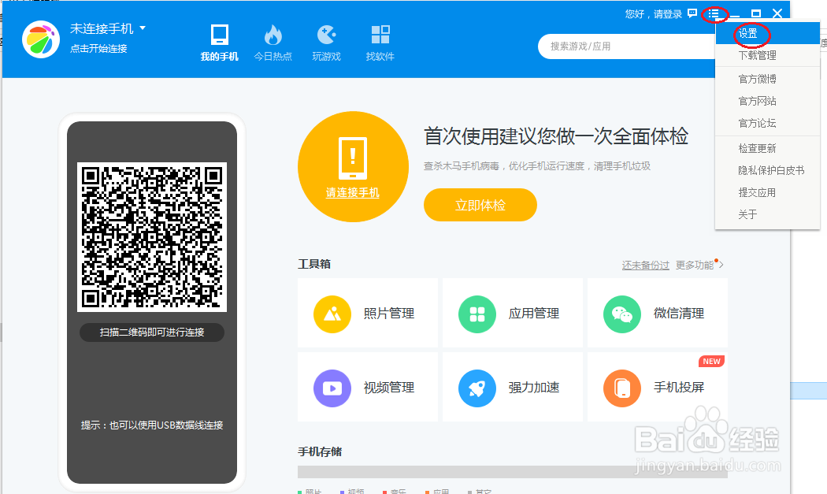The image size is (827, 494).
Task: Expand 更多功能 chevron arrow
Action: 721,265
